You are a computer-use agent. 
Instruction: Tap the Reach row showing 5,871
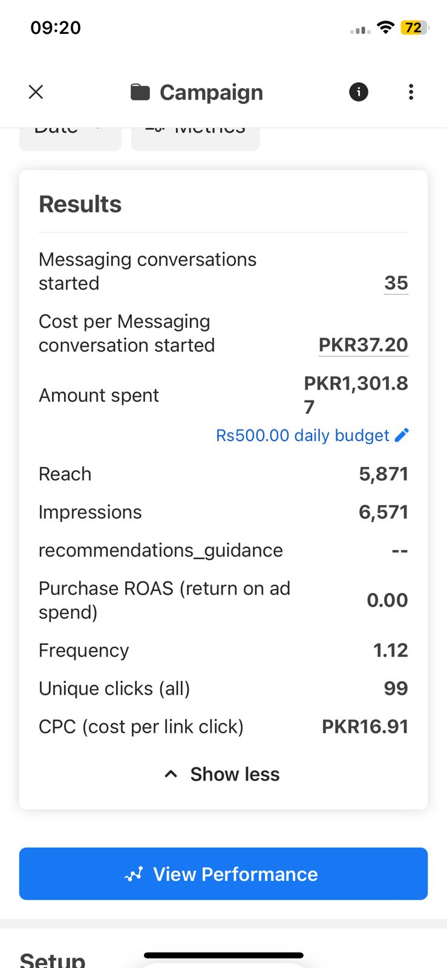pyautogui.click(x=223, y=474)
